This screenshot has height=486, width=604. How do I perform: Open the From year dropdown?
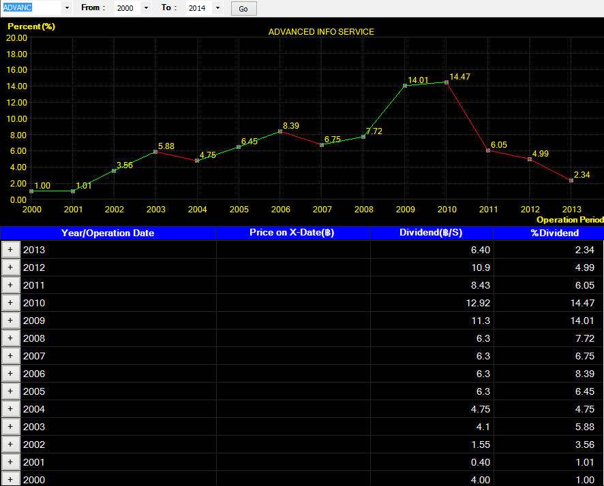click(x=146, y=7)
